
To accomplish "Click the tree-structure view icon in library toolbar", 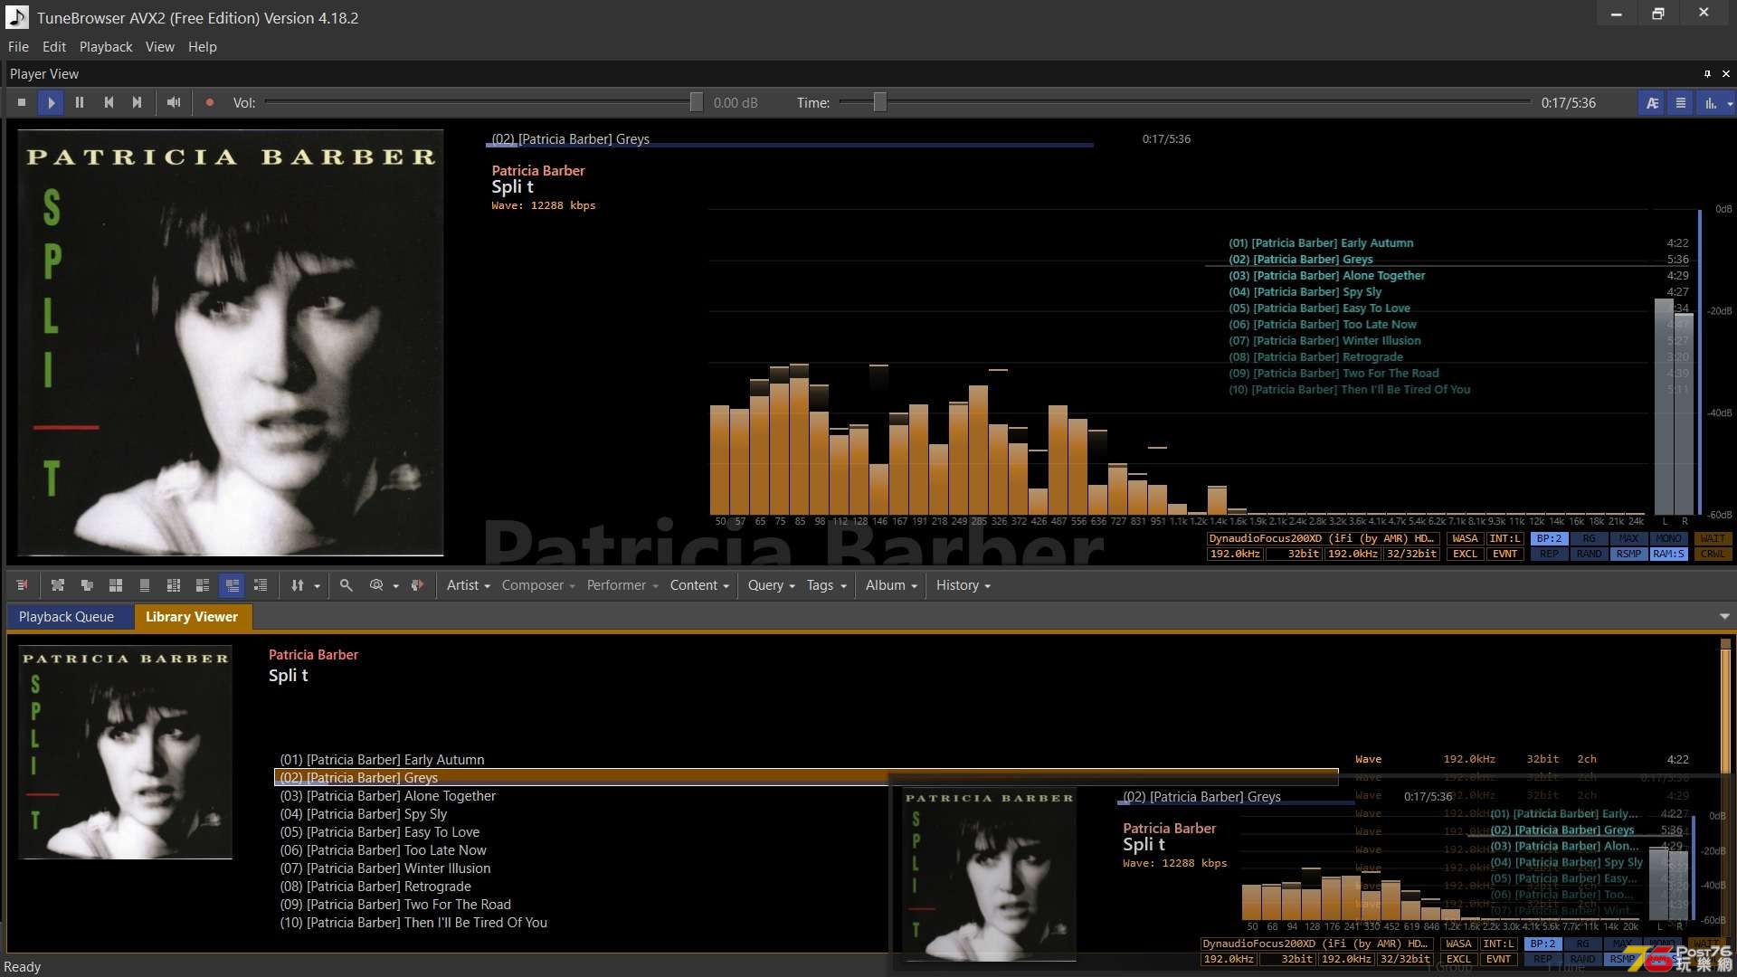I will [x=58, y=585].
